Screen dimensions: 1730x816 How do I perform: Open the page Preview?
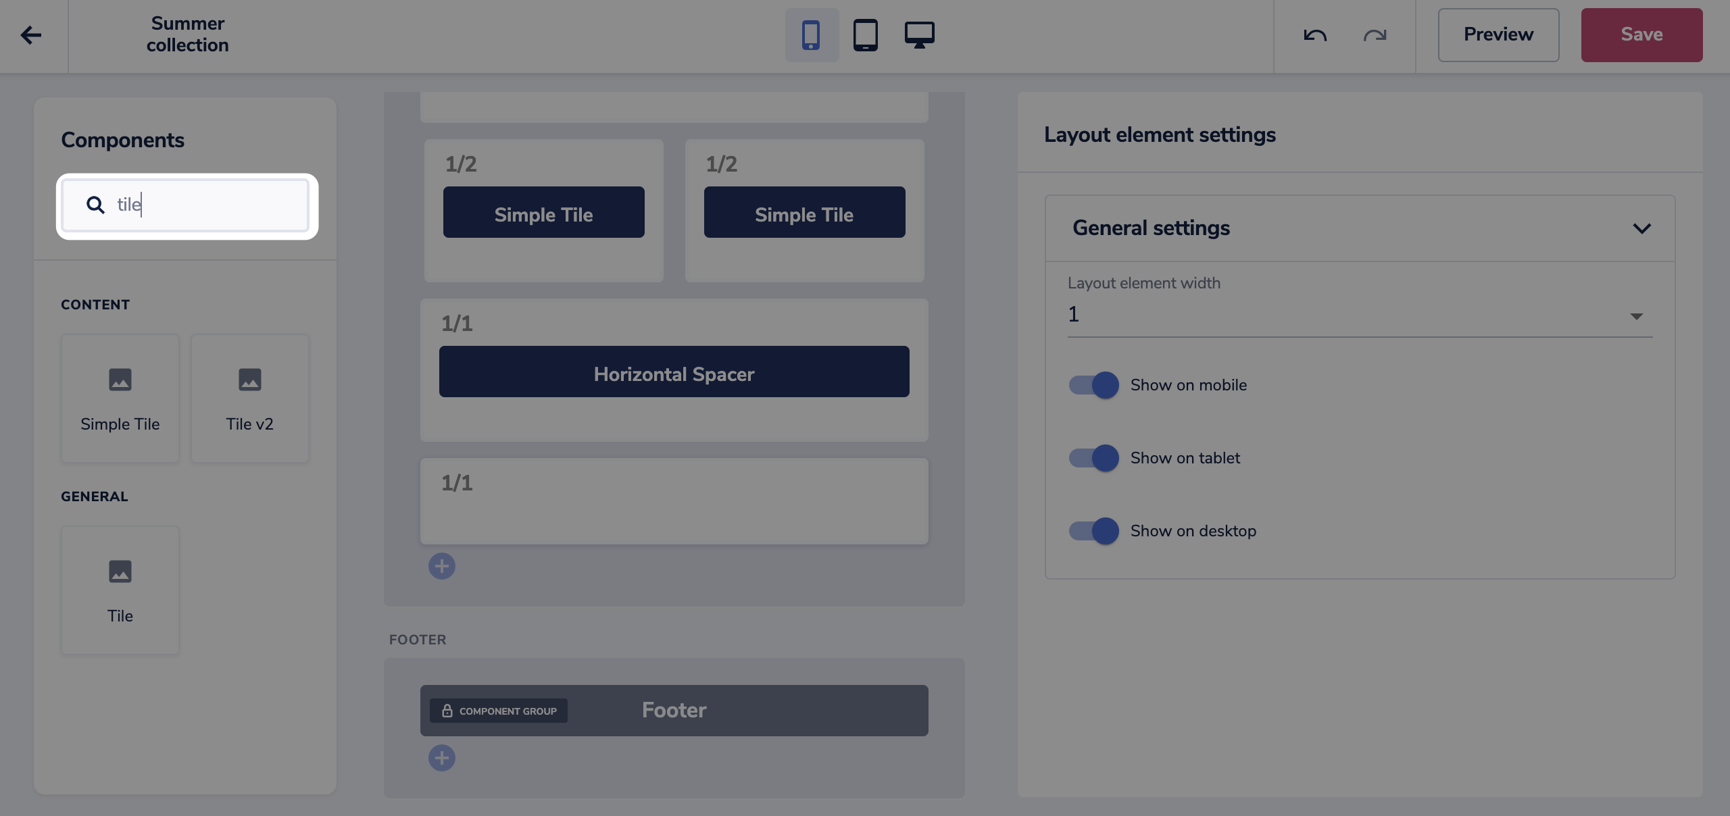tap(1498, 35)
